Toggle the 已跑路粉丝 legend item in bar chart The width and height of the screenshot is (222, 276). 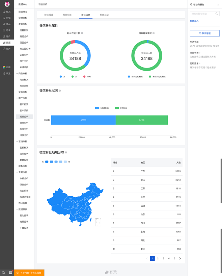pyautogui.click(x=102, y=108)
